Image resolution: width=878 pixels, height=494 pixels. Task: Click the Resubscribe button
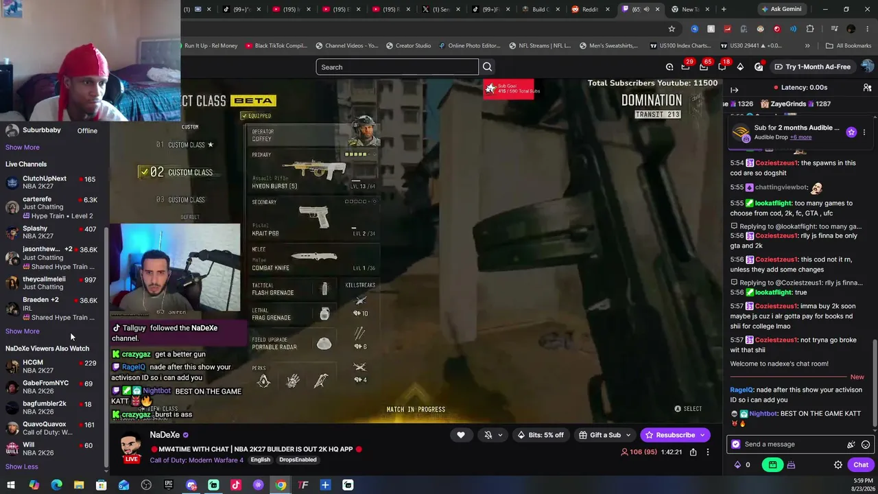click(x=669, y=435)
